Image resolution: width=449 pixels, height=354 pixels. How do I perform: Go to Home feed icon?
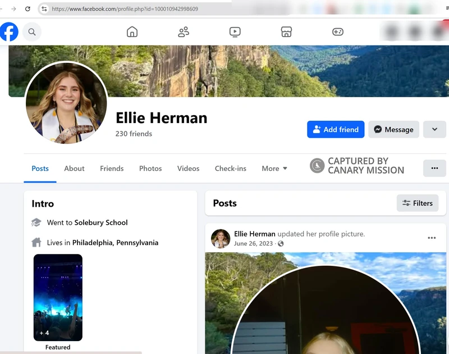tap(132, 32)
